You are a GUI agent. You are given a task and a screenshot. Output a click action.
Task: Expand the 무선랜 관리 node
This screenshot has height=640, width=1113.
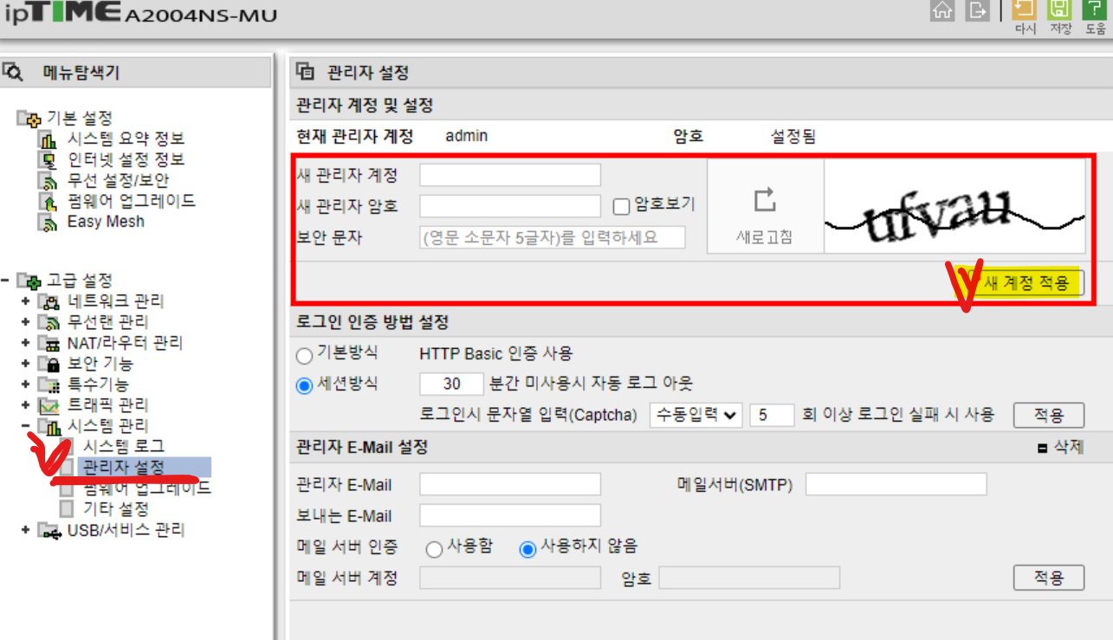pos(26,322)
